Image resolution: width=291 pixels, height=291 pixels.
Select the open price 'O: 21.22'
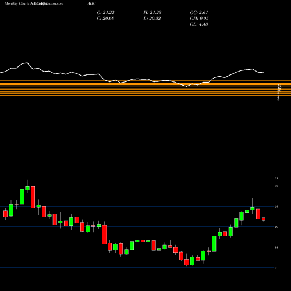pos(105,13)
